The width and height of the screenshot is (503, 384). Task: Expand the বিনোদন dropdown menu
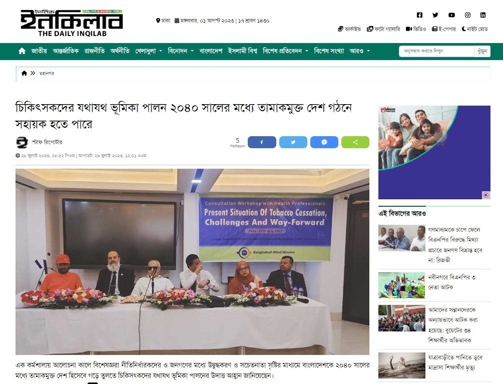click(x=181, y=51)
